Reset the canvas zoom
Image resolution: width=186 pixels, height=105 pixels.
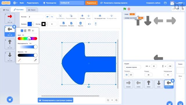[x=112, y=100]
